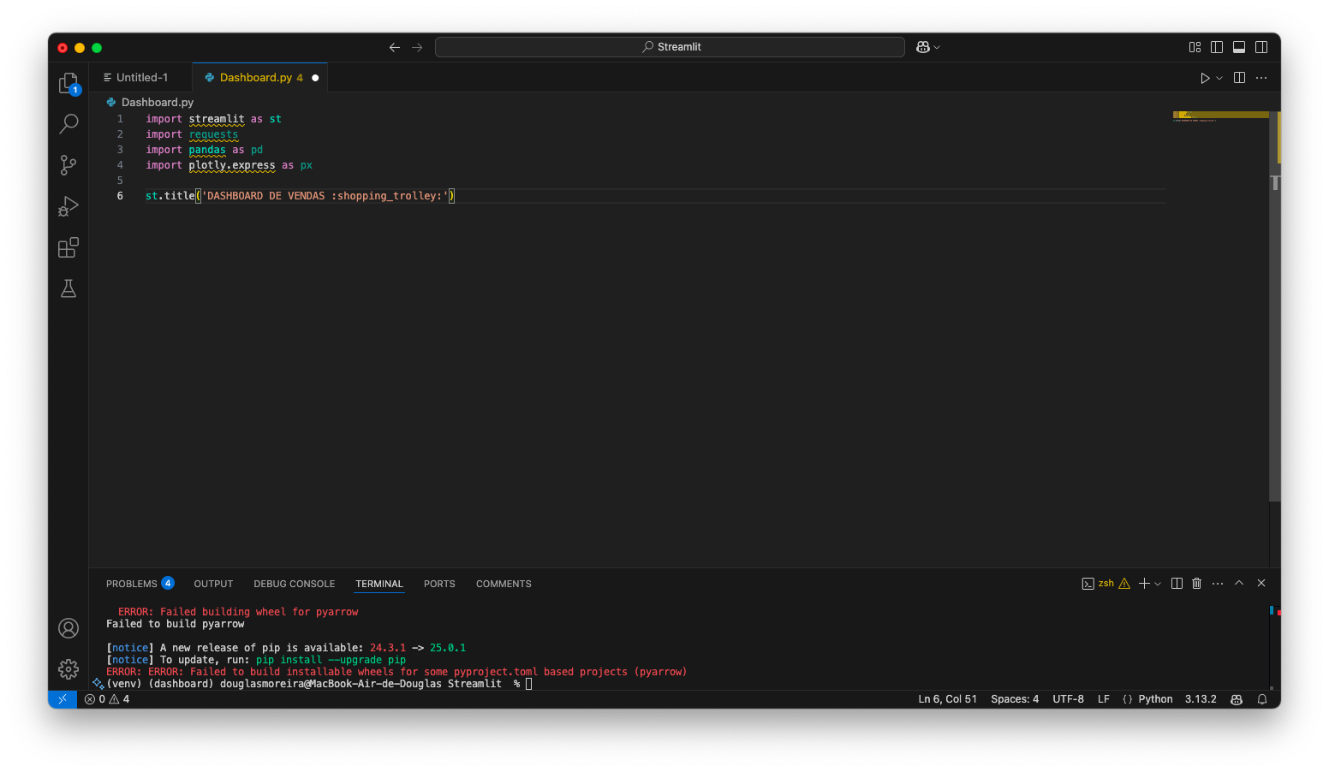Open the Extensions view
This screenshot has height=772, width=1329.
(69, 247)
